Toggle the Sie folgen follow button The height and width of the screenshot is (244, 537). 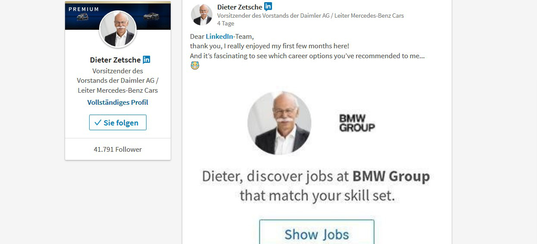(118, 122)
